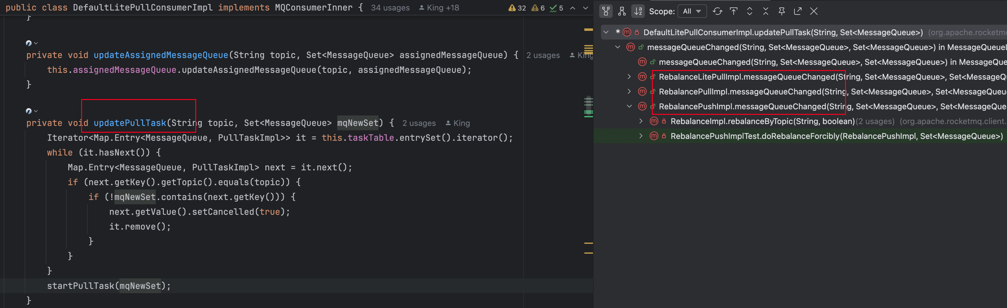Open dropdown arrow beside updatePullTask gutter icon
Viewport: 1007px width, 308px height.
click(x=36, y=111)
